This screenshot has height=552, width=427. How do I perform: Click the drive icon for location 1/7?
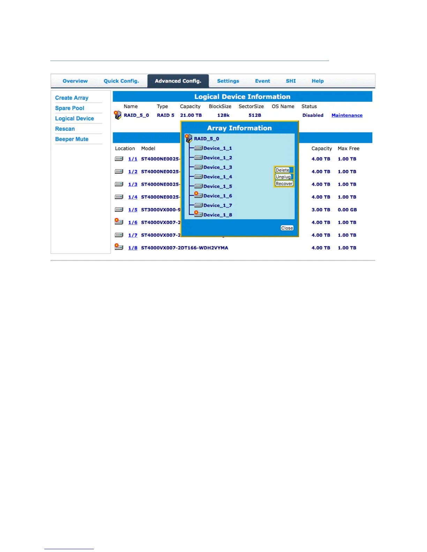click(x=119, y=235)
